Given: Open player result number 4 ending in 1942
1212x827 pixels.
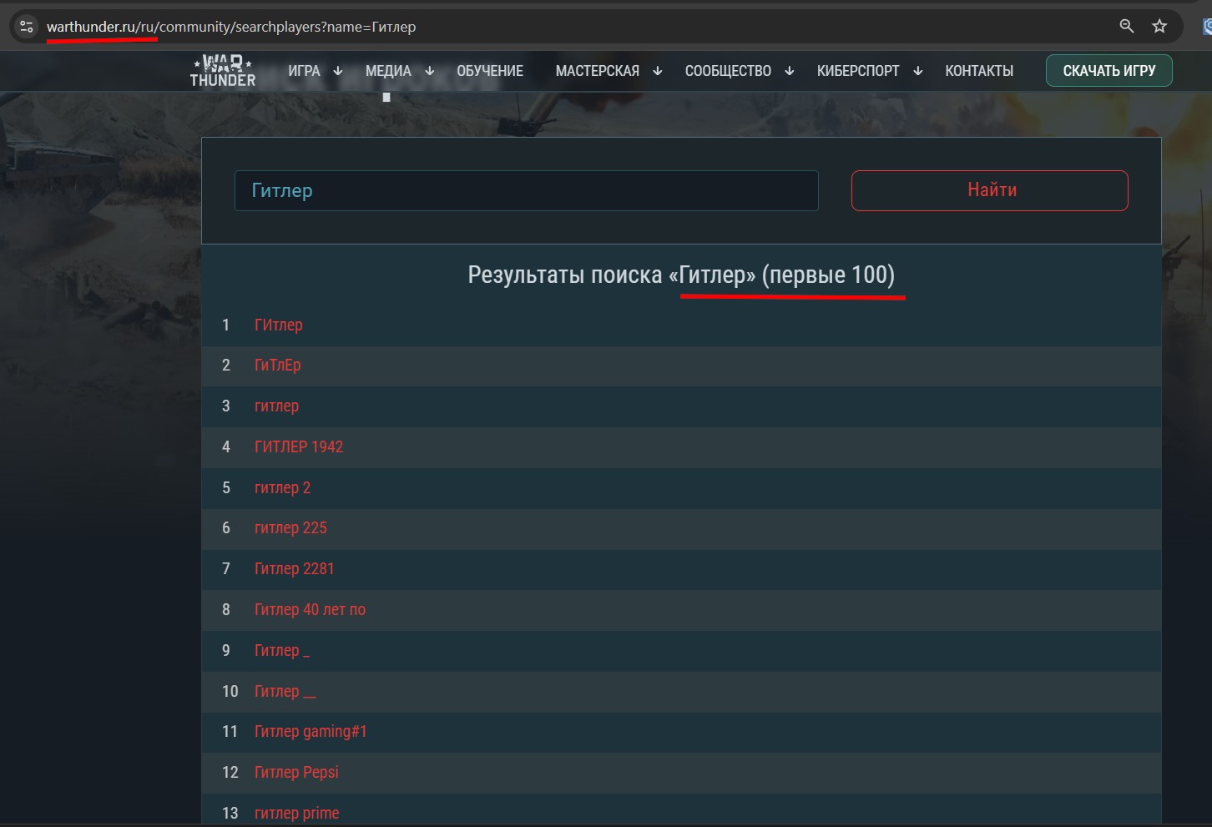Looking at the screenshot, I should coord(299,447).
